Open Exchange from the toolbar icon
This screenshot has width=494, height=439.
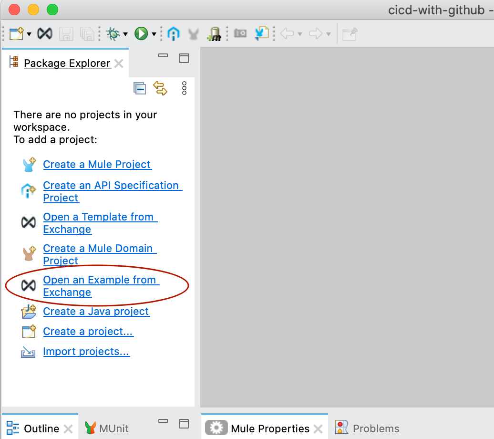point(45,33)
